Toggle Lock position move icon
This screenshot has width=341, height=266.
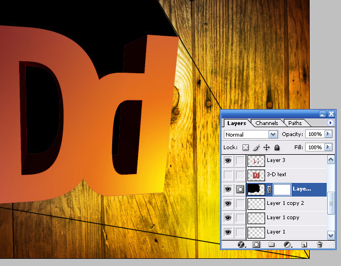pyautogui.click(x=266, y=148)
